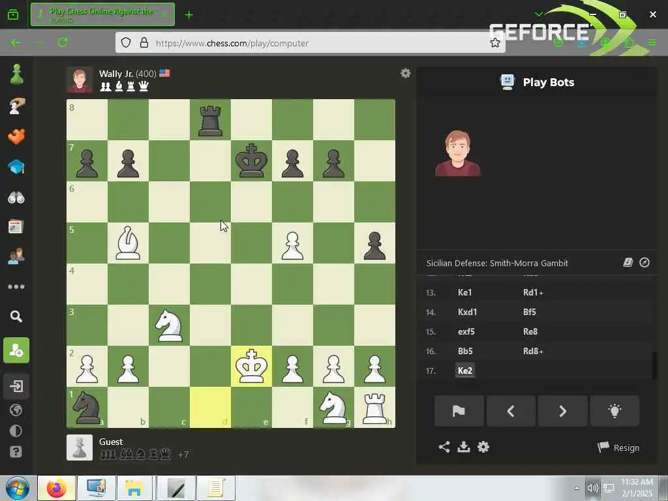Click the black rook on d8

[210, 120]
